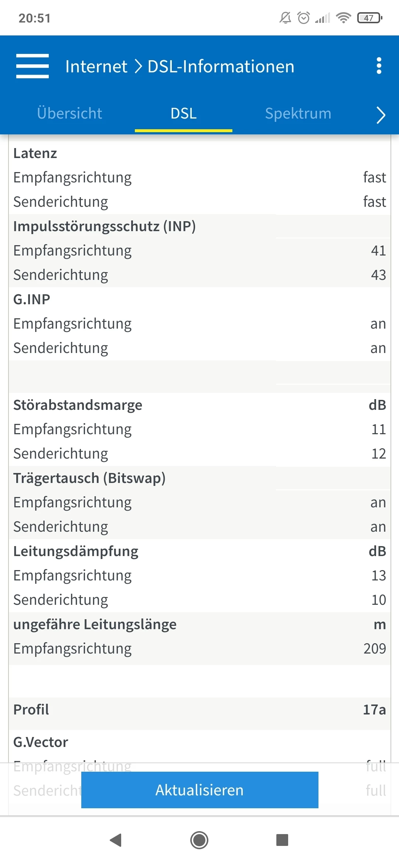Screen dimensions: 399x864
Task: Tap the Profil 17a row
Action: pyautogui.click(x=199, y=710)
